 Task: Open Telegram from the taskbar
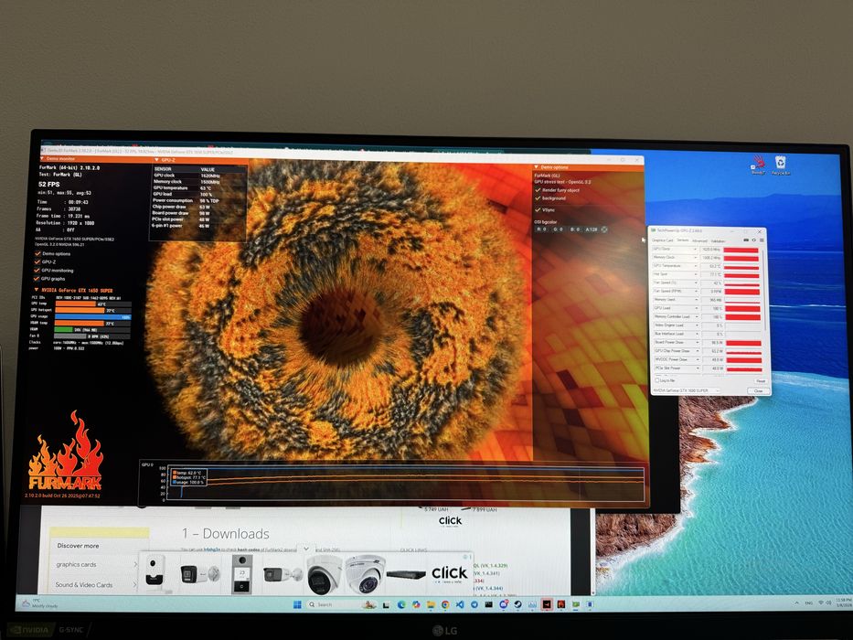pos(474,604)
